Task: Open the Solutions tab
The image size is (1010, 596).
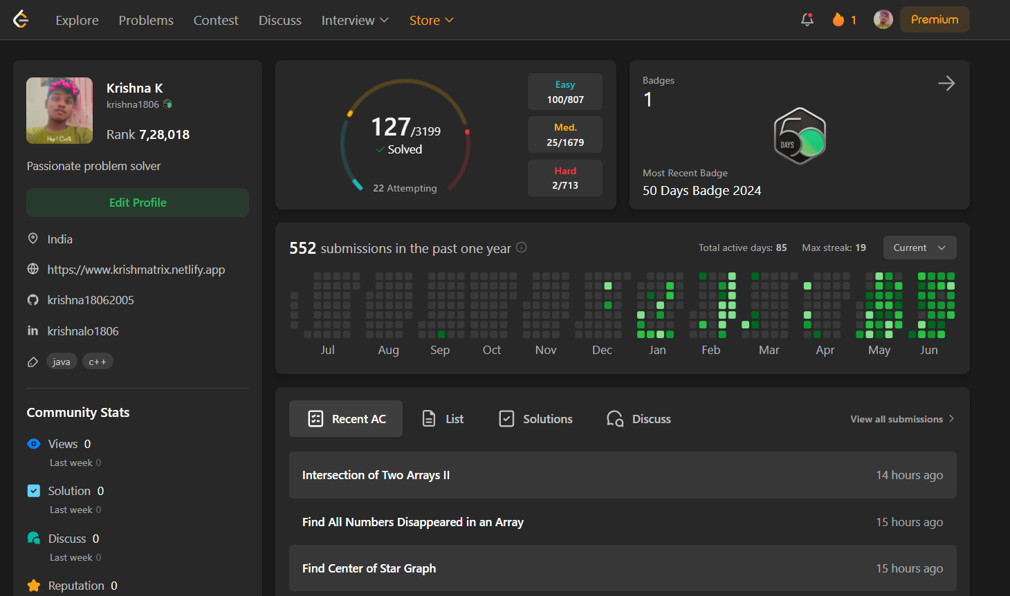Action: pyautogui.click(x=536, y=418)
